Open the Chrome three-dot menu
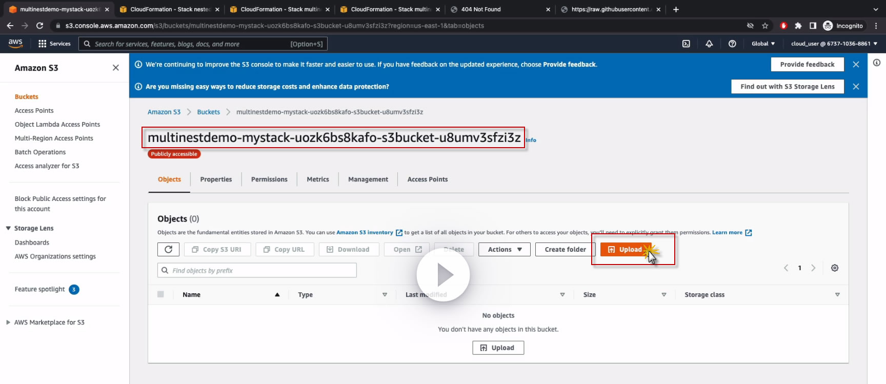The image size is (886, 384). click(876, 26)
